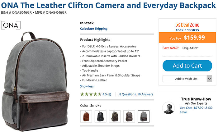Select the black backpack color swatch

101,116
